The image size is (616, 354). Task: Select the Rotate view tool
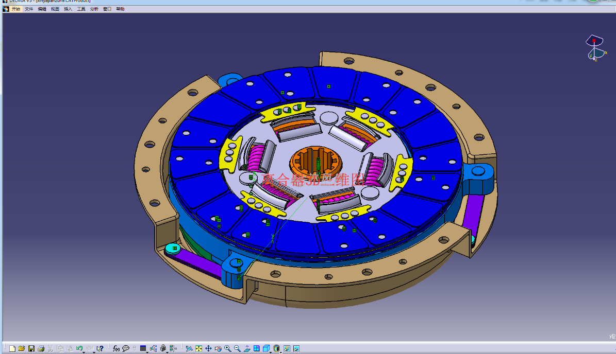coord(218,348)
